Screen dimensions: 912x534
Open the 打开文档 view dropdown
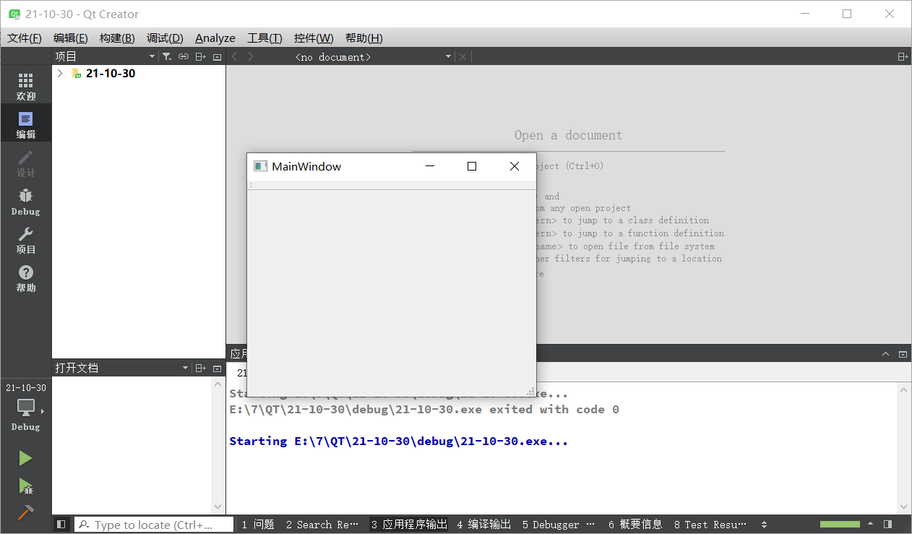186,368
